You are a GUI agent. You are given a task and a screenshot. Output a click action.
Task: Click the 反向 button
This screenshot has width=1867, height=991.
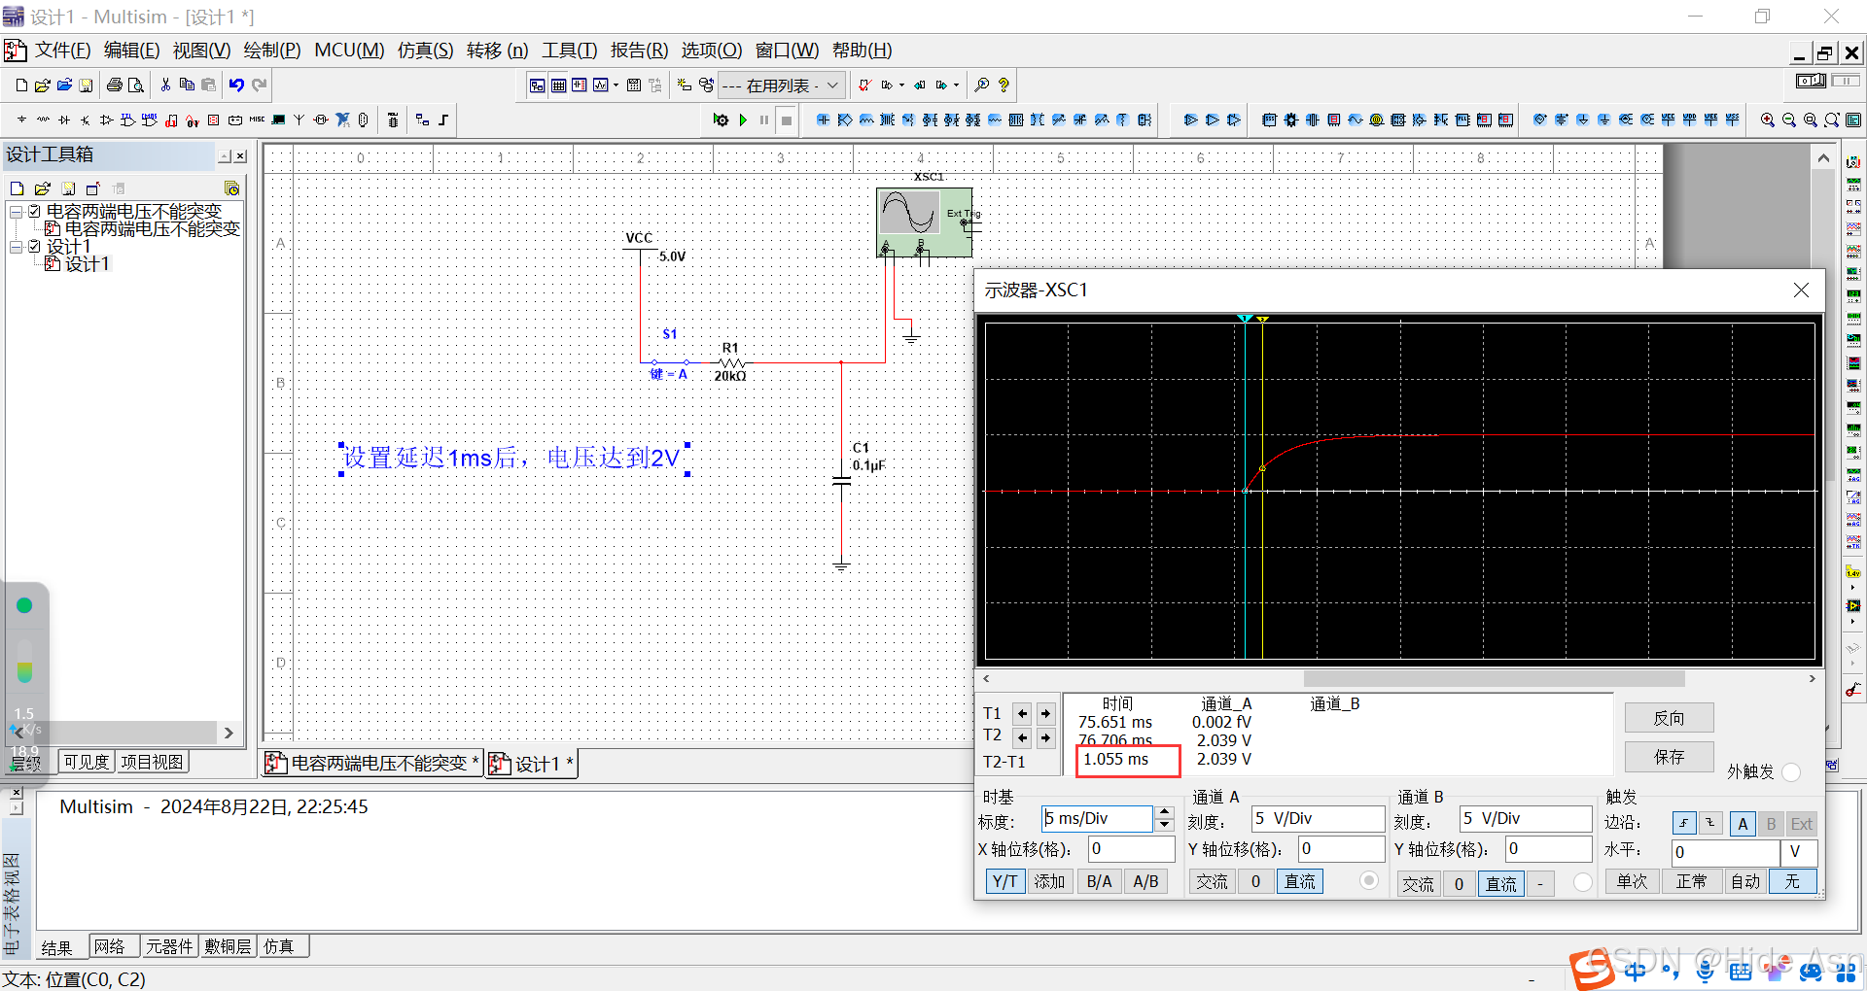point(1669,718)
